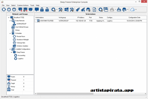Click the wrench icon right of Windows logo
The width and height of the screenshot is (148, 99).
(72, 9)
